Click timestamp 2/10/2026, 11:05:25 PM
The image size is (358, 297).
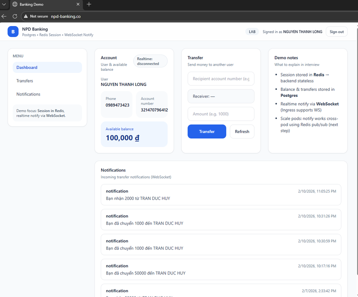click(x=317, y=191)
